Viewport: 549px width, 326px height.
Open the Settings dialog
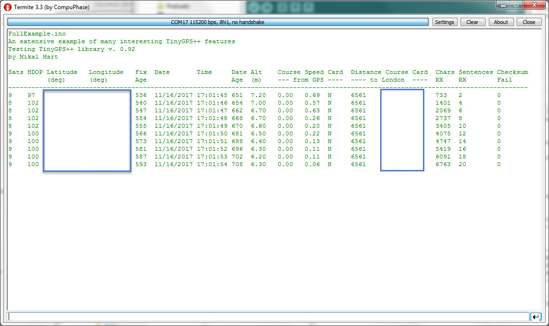pos(444,22)
